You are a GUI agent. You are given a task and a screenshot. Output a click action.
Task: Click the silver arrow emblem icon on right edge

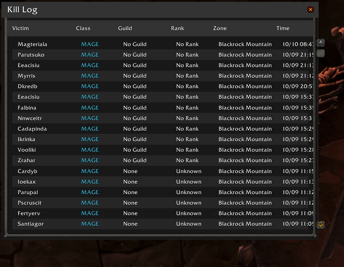[320, 42]
